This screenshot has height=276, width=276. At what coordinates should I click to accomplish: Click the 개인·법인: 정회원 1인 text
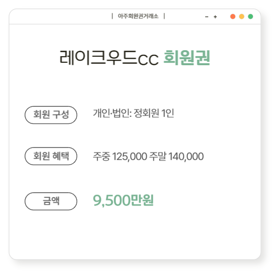tap(133, 113)
